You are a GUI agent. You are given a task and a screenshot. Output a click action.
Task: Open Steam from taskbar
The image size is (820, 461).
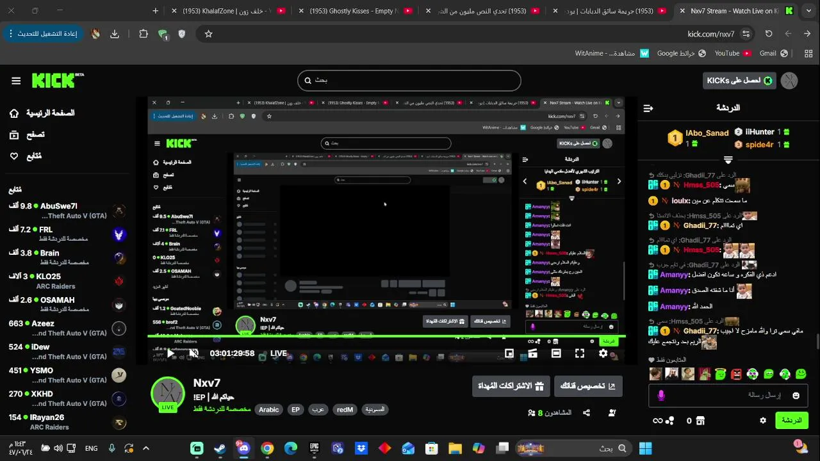tap(220, 448)
